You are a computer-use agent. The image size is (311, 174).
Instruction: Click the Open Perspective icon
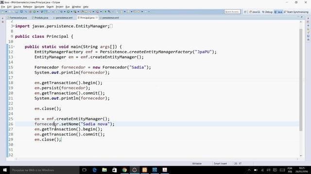click(x=245, y=12)
